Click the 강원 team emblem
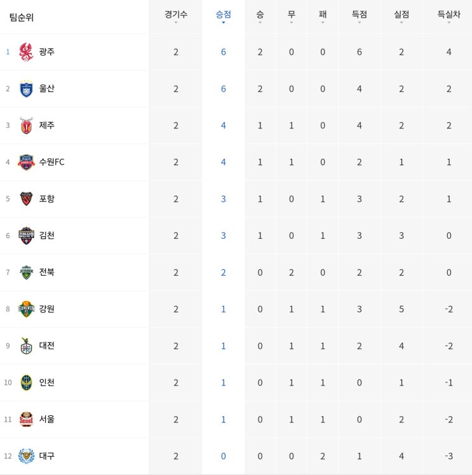The width and height of the screenshot is (472, 475). (x=26, y=309)
